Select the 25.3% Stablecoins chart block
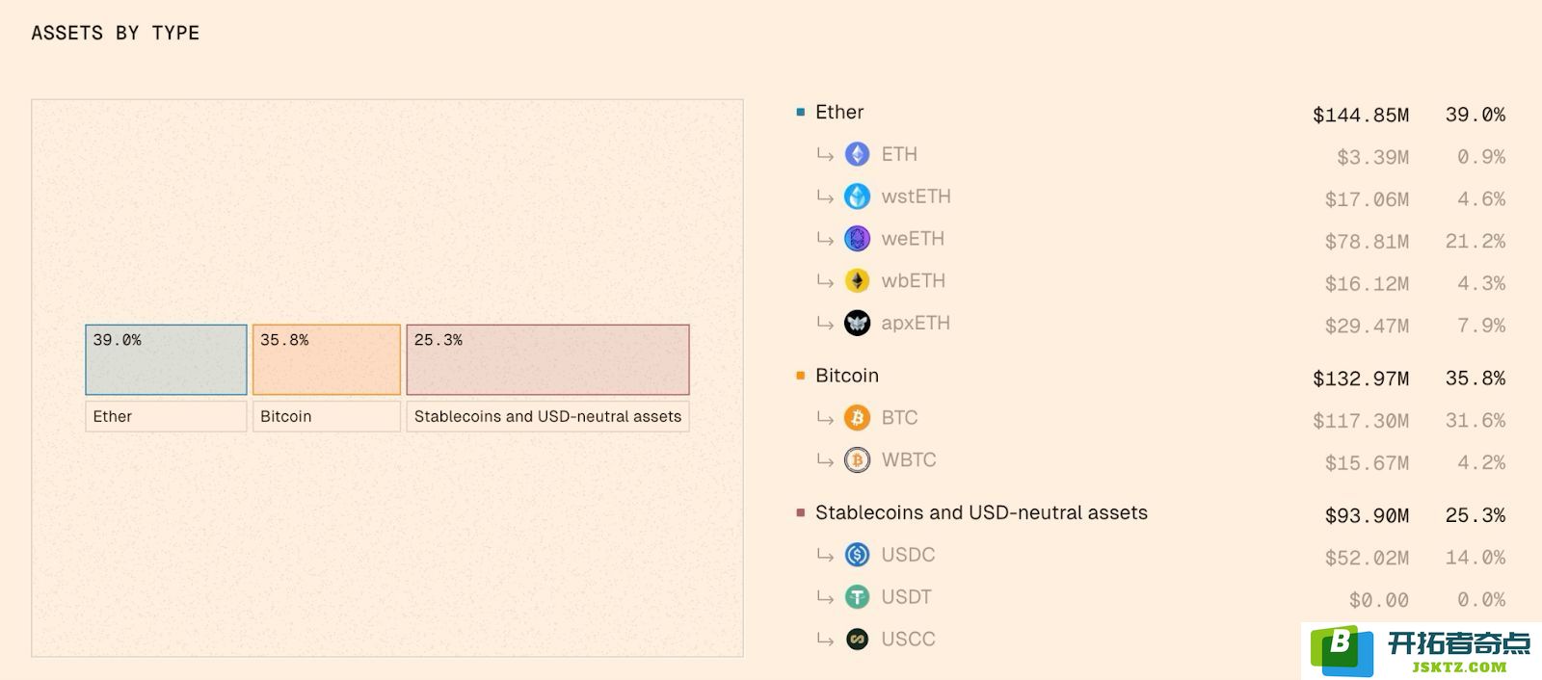Image resolution: width=1542 pixels, height=680 pixels. 547,359
